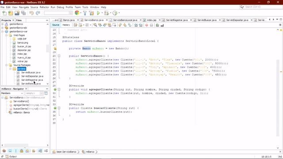Viewport: 283px width, 159px height.
Task: Click the Chrome browser icon in toolbar
Action: click(77, 13)
